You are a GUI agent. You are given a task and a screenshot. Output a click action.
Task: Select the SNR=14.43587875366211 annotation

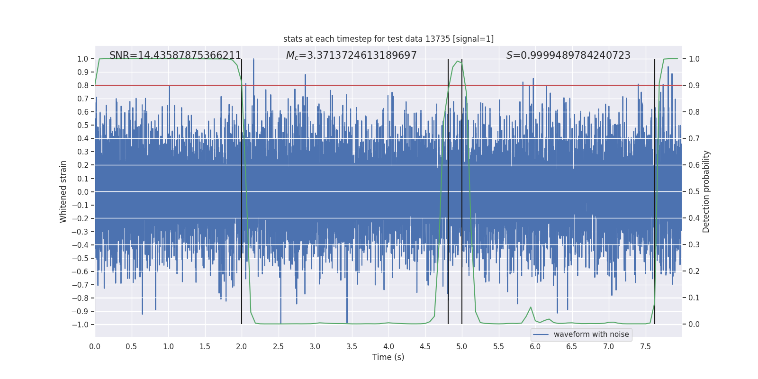pos(175,55)
